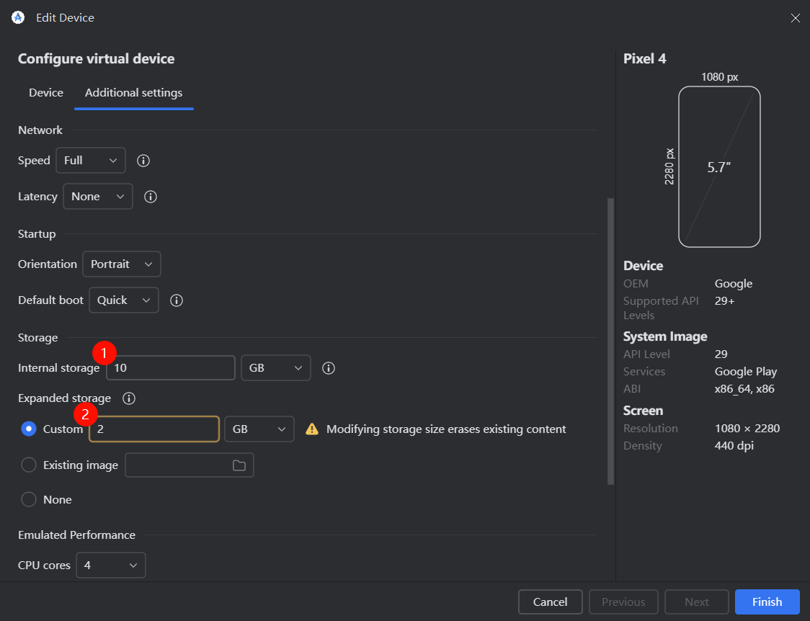Open the Orientation dropdown
810x621 pixels.
[122, 264]
